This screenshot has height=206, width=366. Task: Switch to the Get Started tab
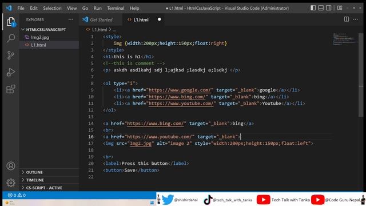click(101, 19)
